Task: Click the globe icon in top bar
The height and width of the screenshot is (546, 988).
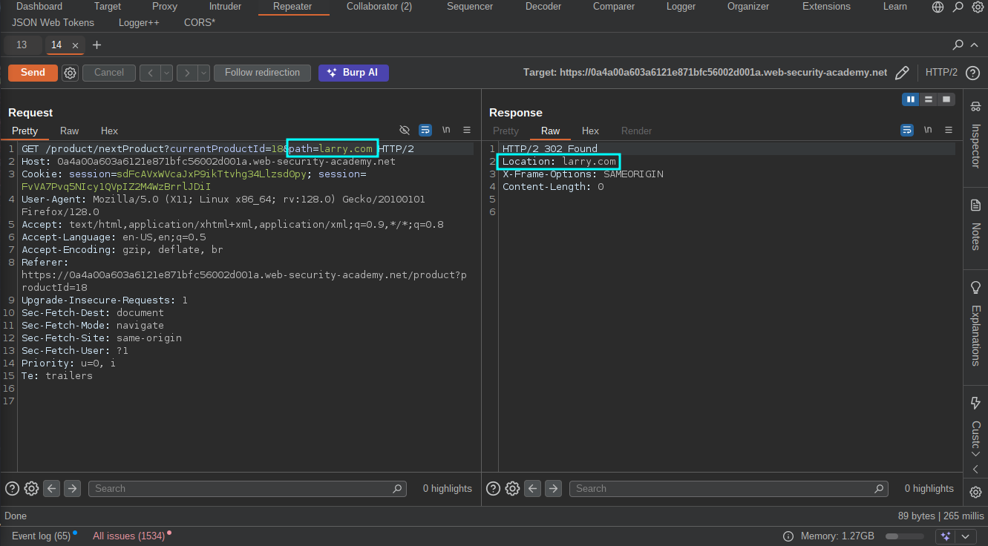Action: [938, 7]
